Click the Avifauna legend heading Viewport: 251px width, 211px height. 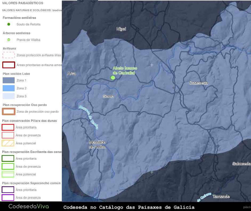9,48
